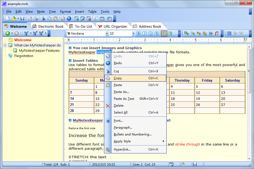Image resolution: width=254 pixels, height=169 pixels.
Task: Select Registration in the notes tree
Action: [x=24, y=56]
